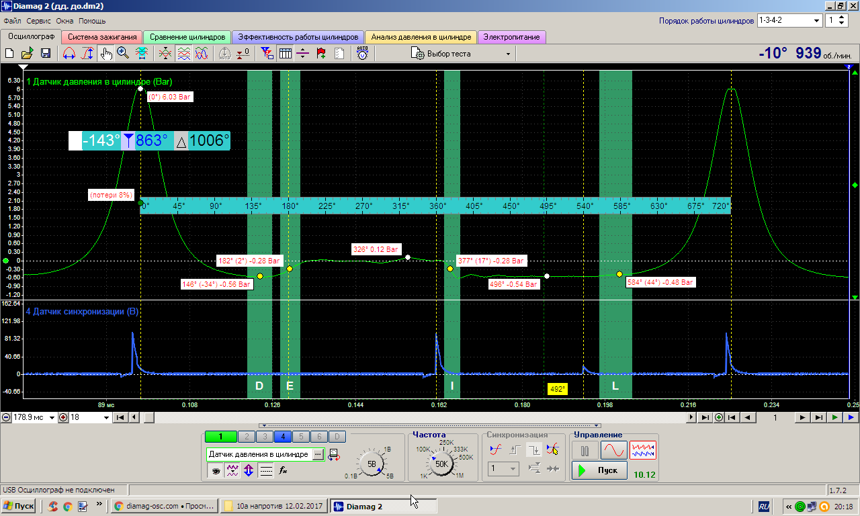The height and width of the screenshot is (516, 860).
Task: Click the checklist report toolbar icon
Action: pyautogui.click(x=339, y=54)
